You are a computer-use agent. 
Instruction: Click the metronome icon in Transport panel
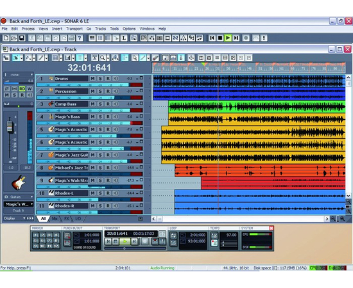[x=162, y=234]
